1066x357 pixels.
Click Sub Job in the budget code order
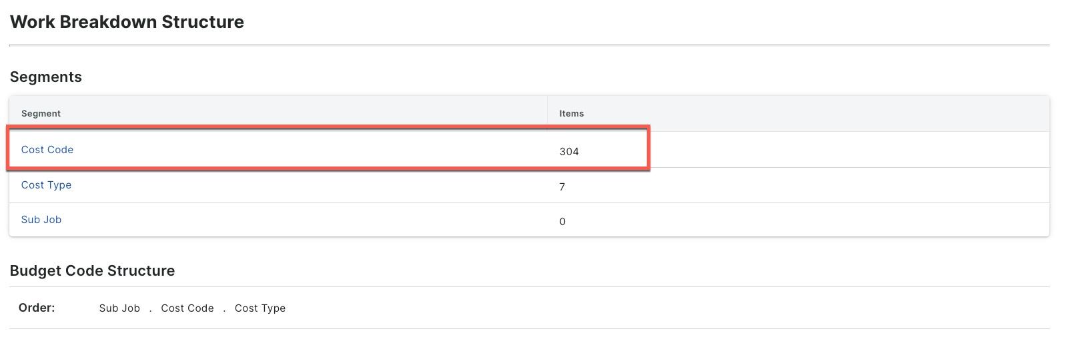[119, 308]
